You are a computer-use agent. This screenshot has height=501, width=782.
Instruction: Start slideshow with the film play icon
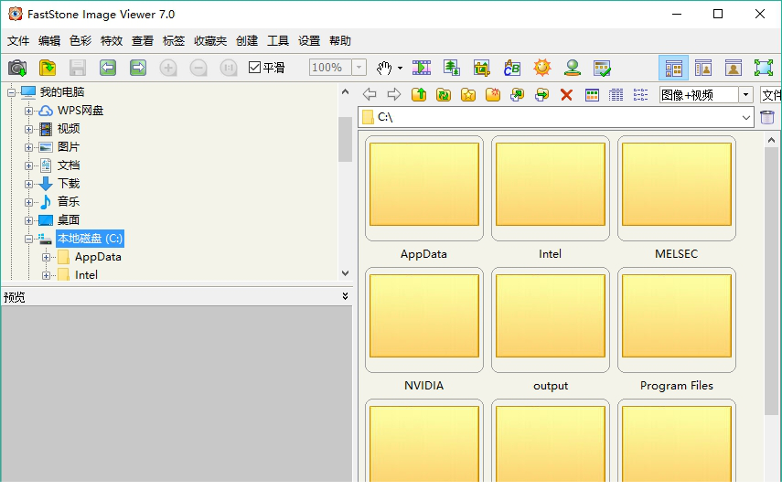click(x=422, y=68)
